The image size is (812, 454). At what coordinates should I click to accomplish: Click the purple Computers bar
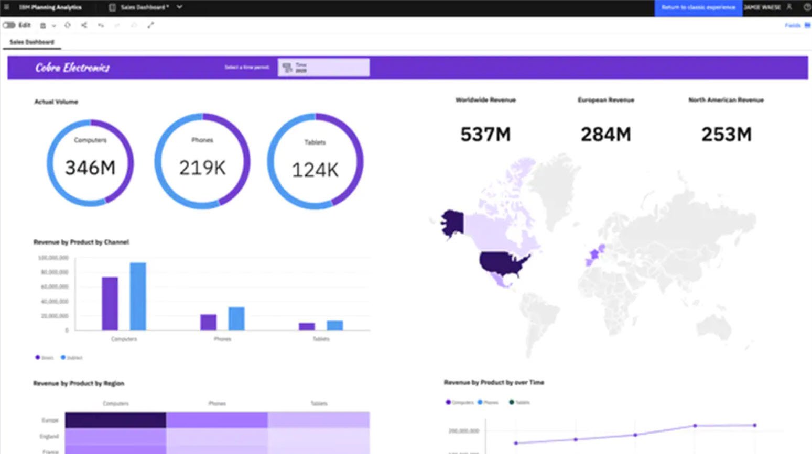tap(110, 304)
